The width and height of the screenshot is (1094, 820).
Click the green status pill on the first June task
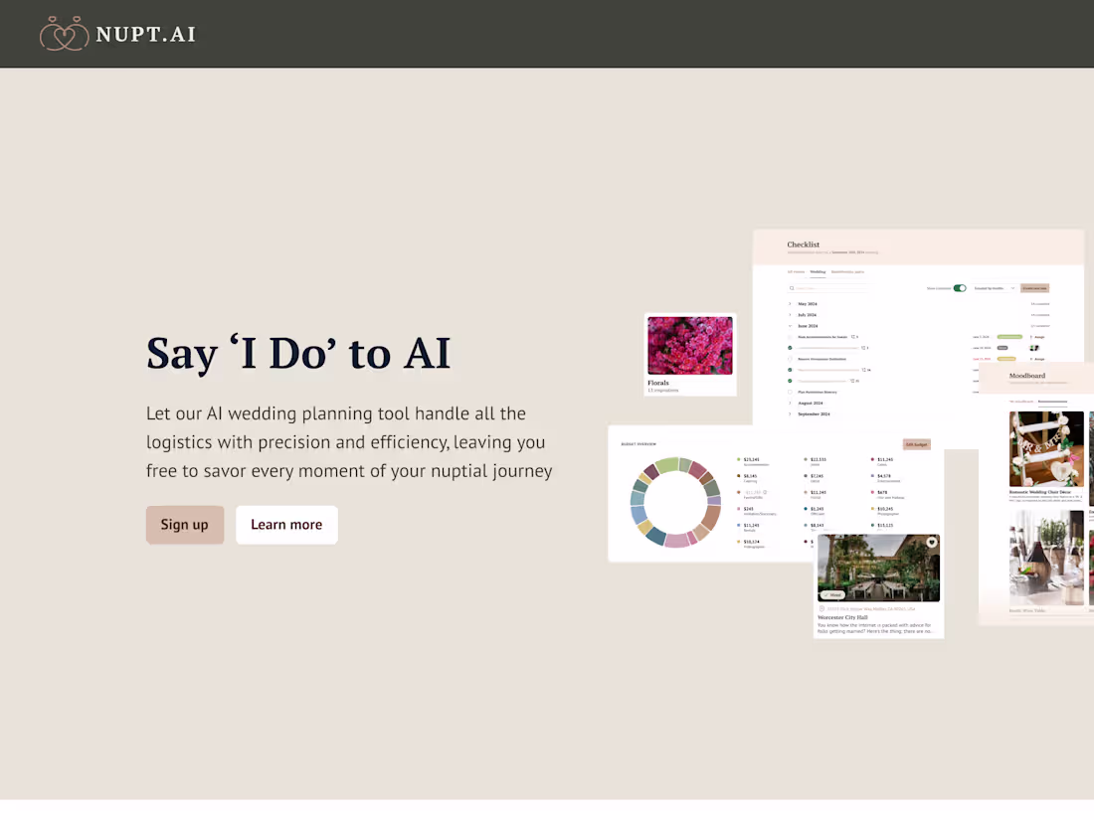pyautogui.click(x=1008, y=337)
